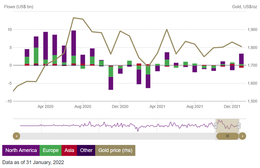Click the scrollbar thumb grip icon
The image size is (260, 168).
tap(227, 136)
